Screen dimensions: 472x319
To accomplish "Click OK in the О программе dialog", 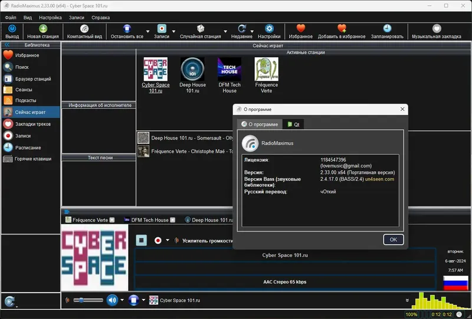I will tap(394, 239).
